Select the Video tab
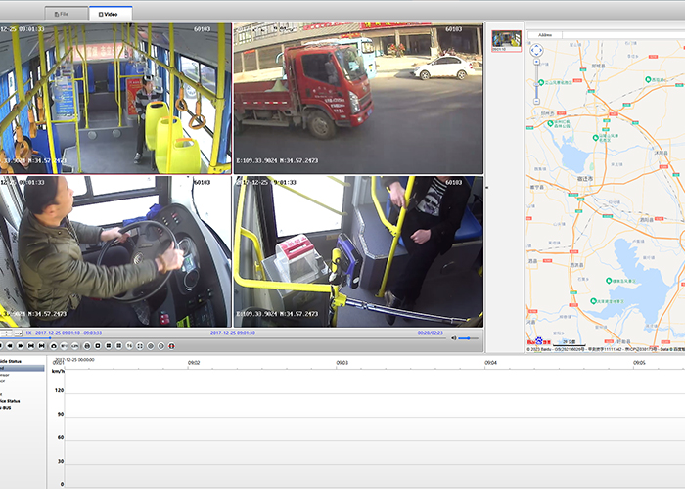The height and width of the screenshot is (489, 685). (x=111, y=14)
